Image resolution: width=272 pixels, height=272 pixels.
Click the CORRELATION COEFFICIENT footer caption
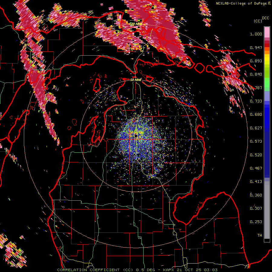(137, 270)
